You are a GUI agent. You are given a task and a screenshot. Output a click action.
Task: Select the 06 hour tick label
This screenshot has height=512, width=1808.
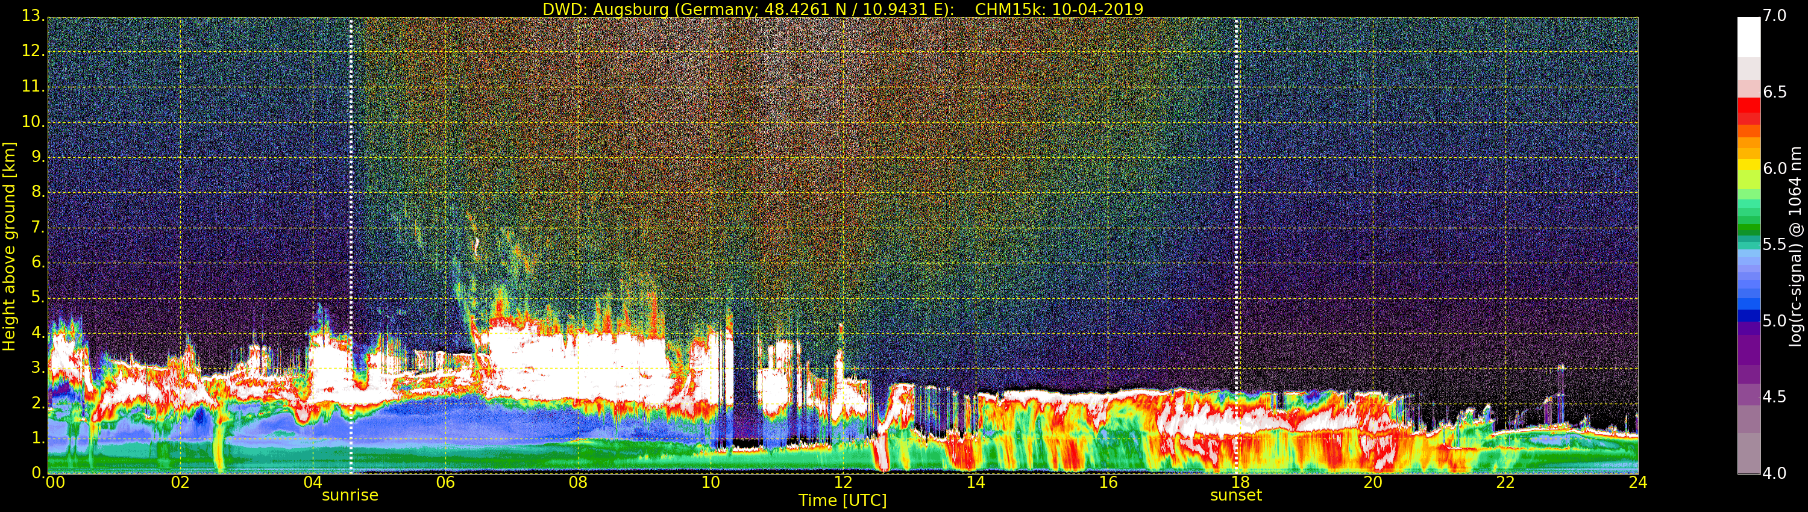(x=445, y=482)
